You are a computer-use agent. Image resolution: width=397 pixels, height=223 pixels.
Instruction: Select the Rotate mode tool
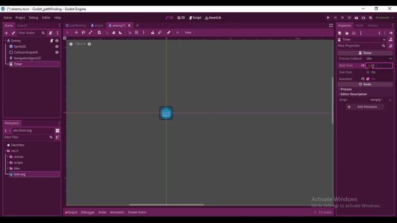pos(83,33)
